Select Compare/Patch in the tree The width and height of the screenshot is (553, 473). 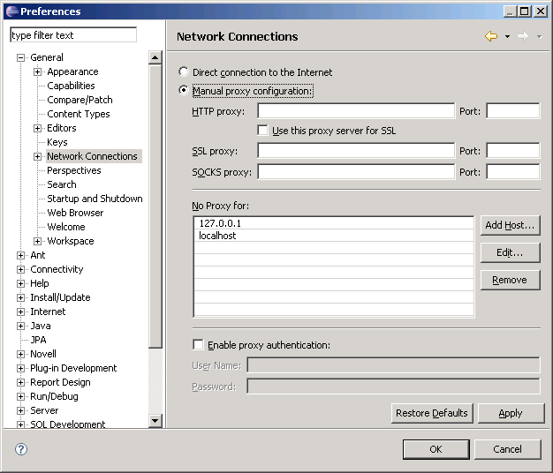[x=80, y=100]
